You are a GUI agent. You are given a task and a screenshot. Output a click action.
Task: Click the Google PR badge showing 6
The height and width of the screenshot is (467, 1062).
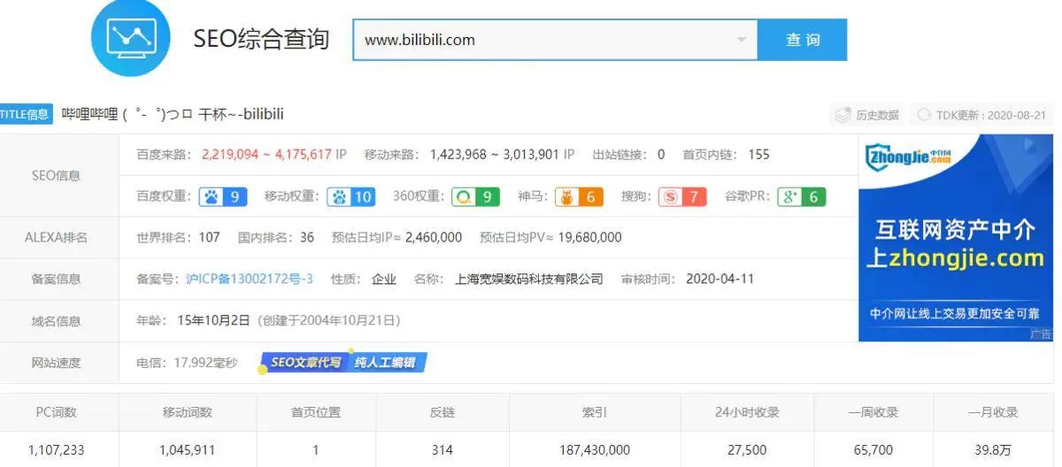coord(801,196)
